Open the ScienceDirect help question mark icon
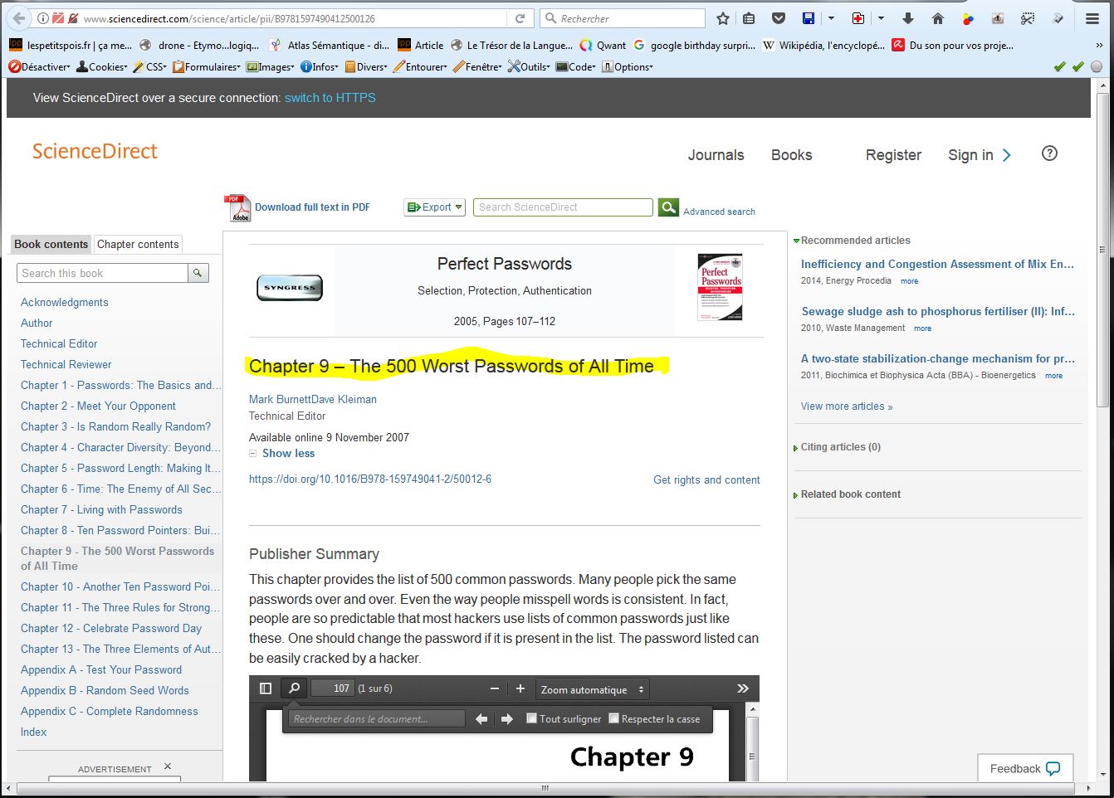The width and height of the screenshot is (1114, 798). 1049,153
